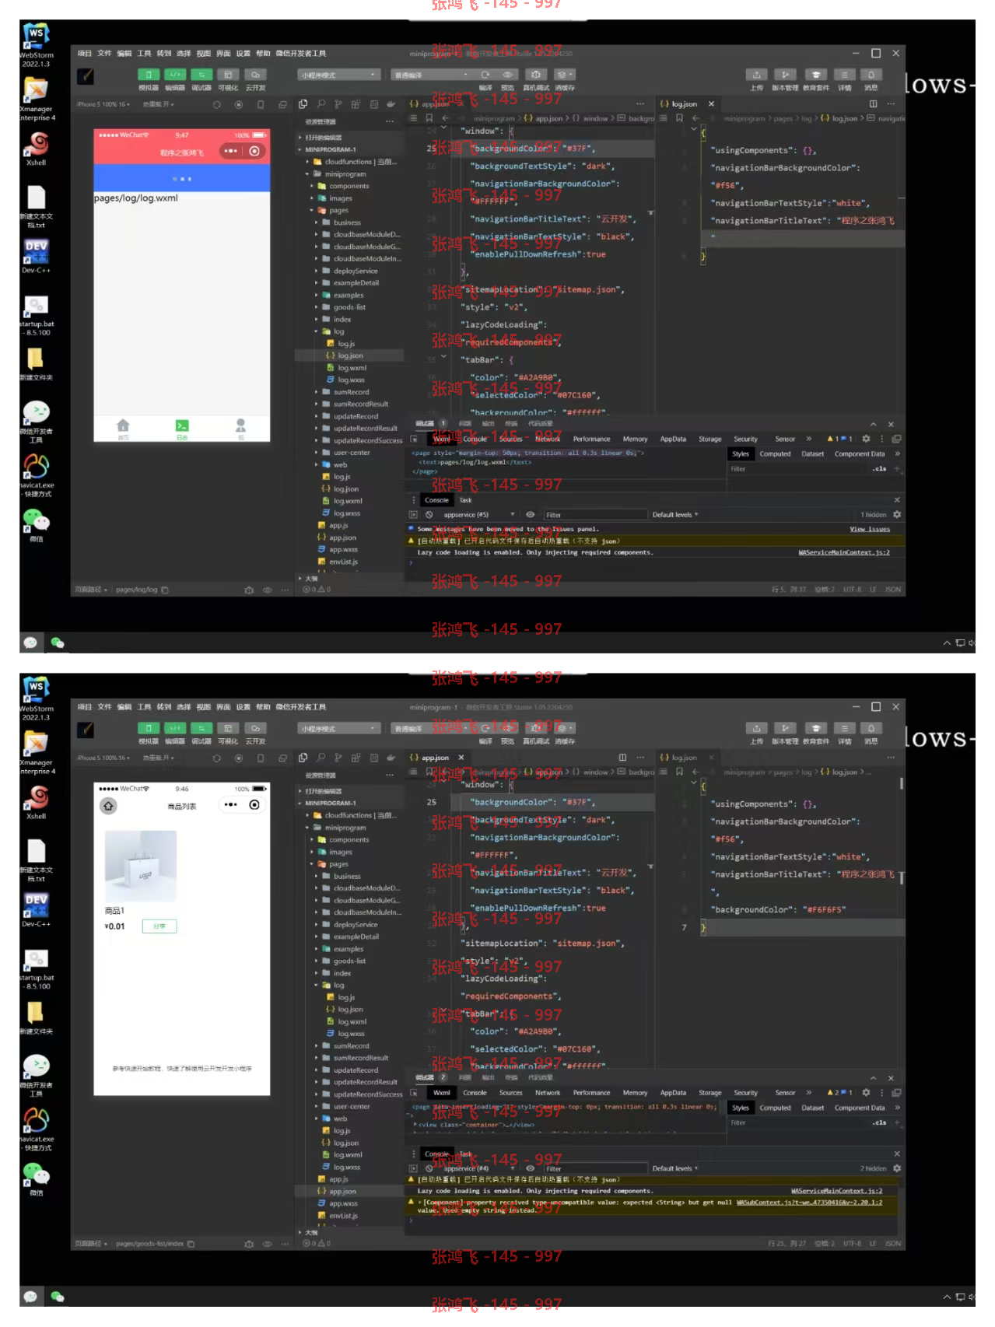Toggle the 可视化 button in upper window
995x1327 pixels.
click(x=228, y=75)
